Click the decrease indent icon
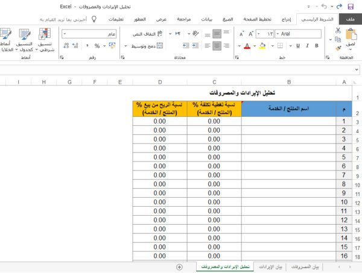Image resolution: width=362 pixels, height=273 pixels. click(186, 46)
